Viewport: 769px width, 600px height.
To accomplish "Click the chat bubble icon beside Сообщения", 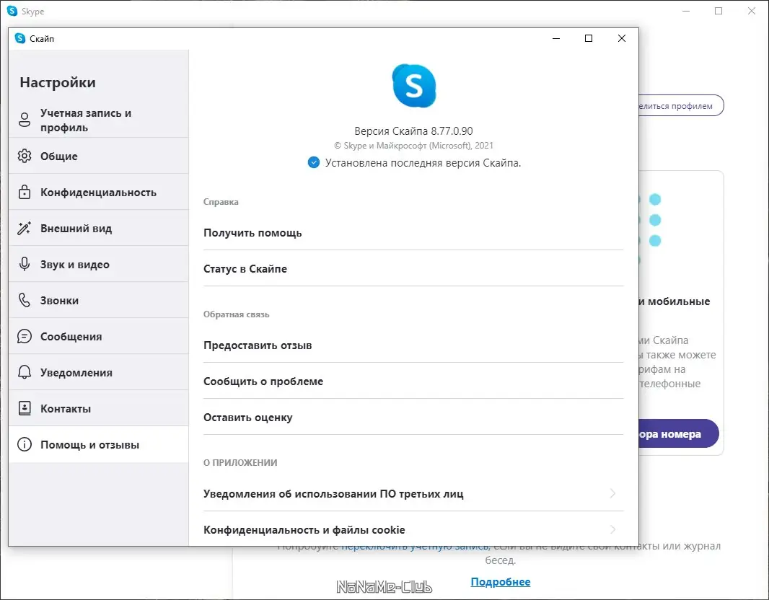I will pyautogui.click(x=25, y=336).
